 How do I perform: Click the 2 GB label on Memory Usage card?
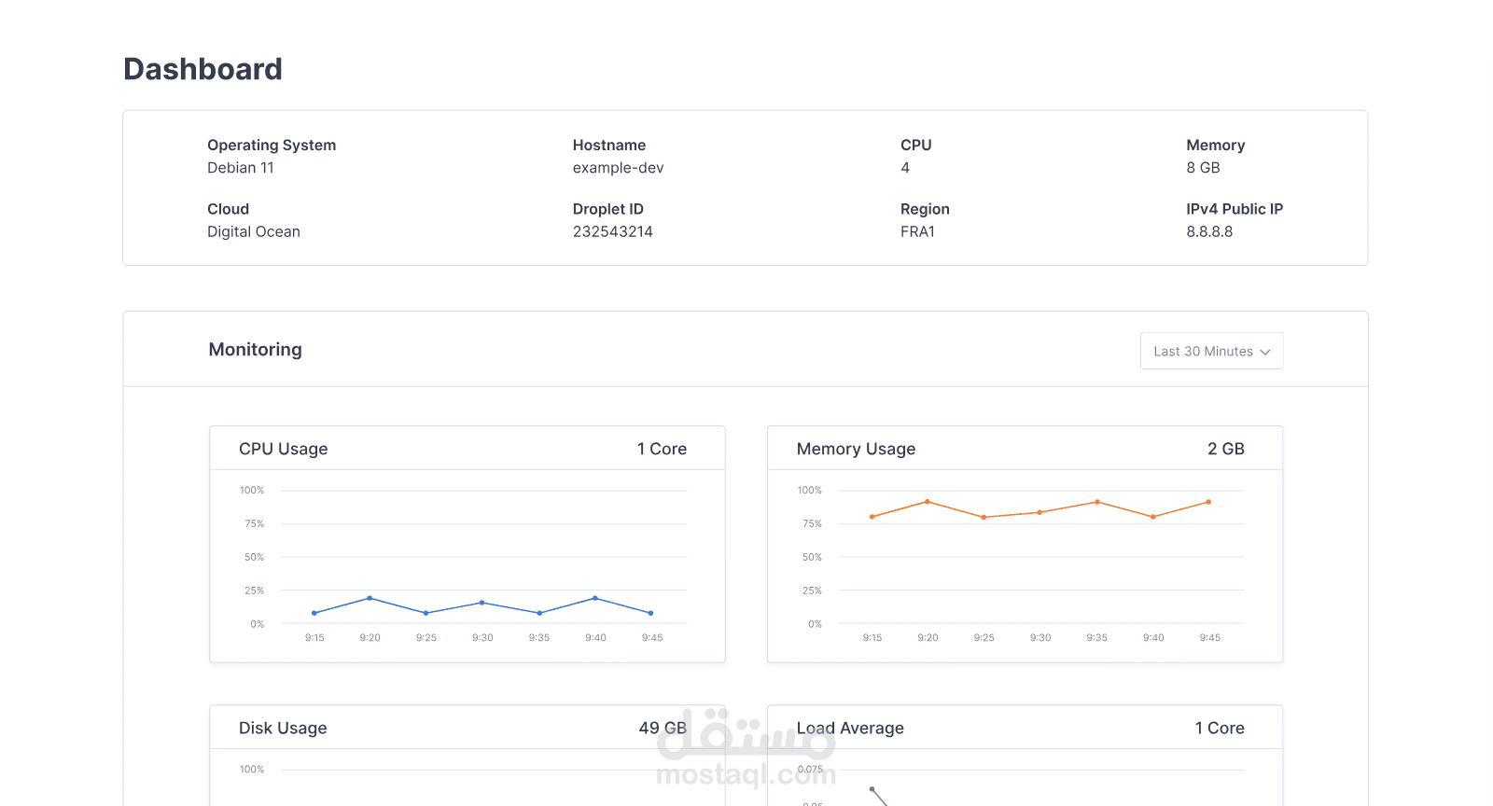point(1225,449)
